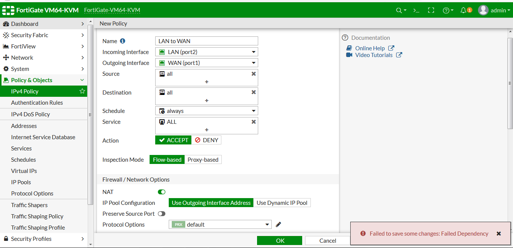
Task: Click Cancel button
Action: pos(327,240)
